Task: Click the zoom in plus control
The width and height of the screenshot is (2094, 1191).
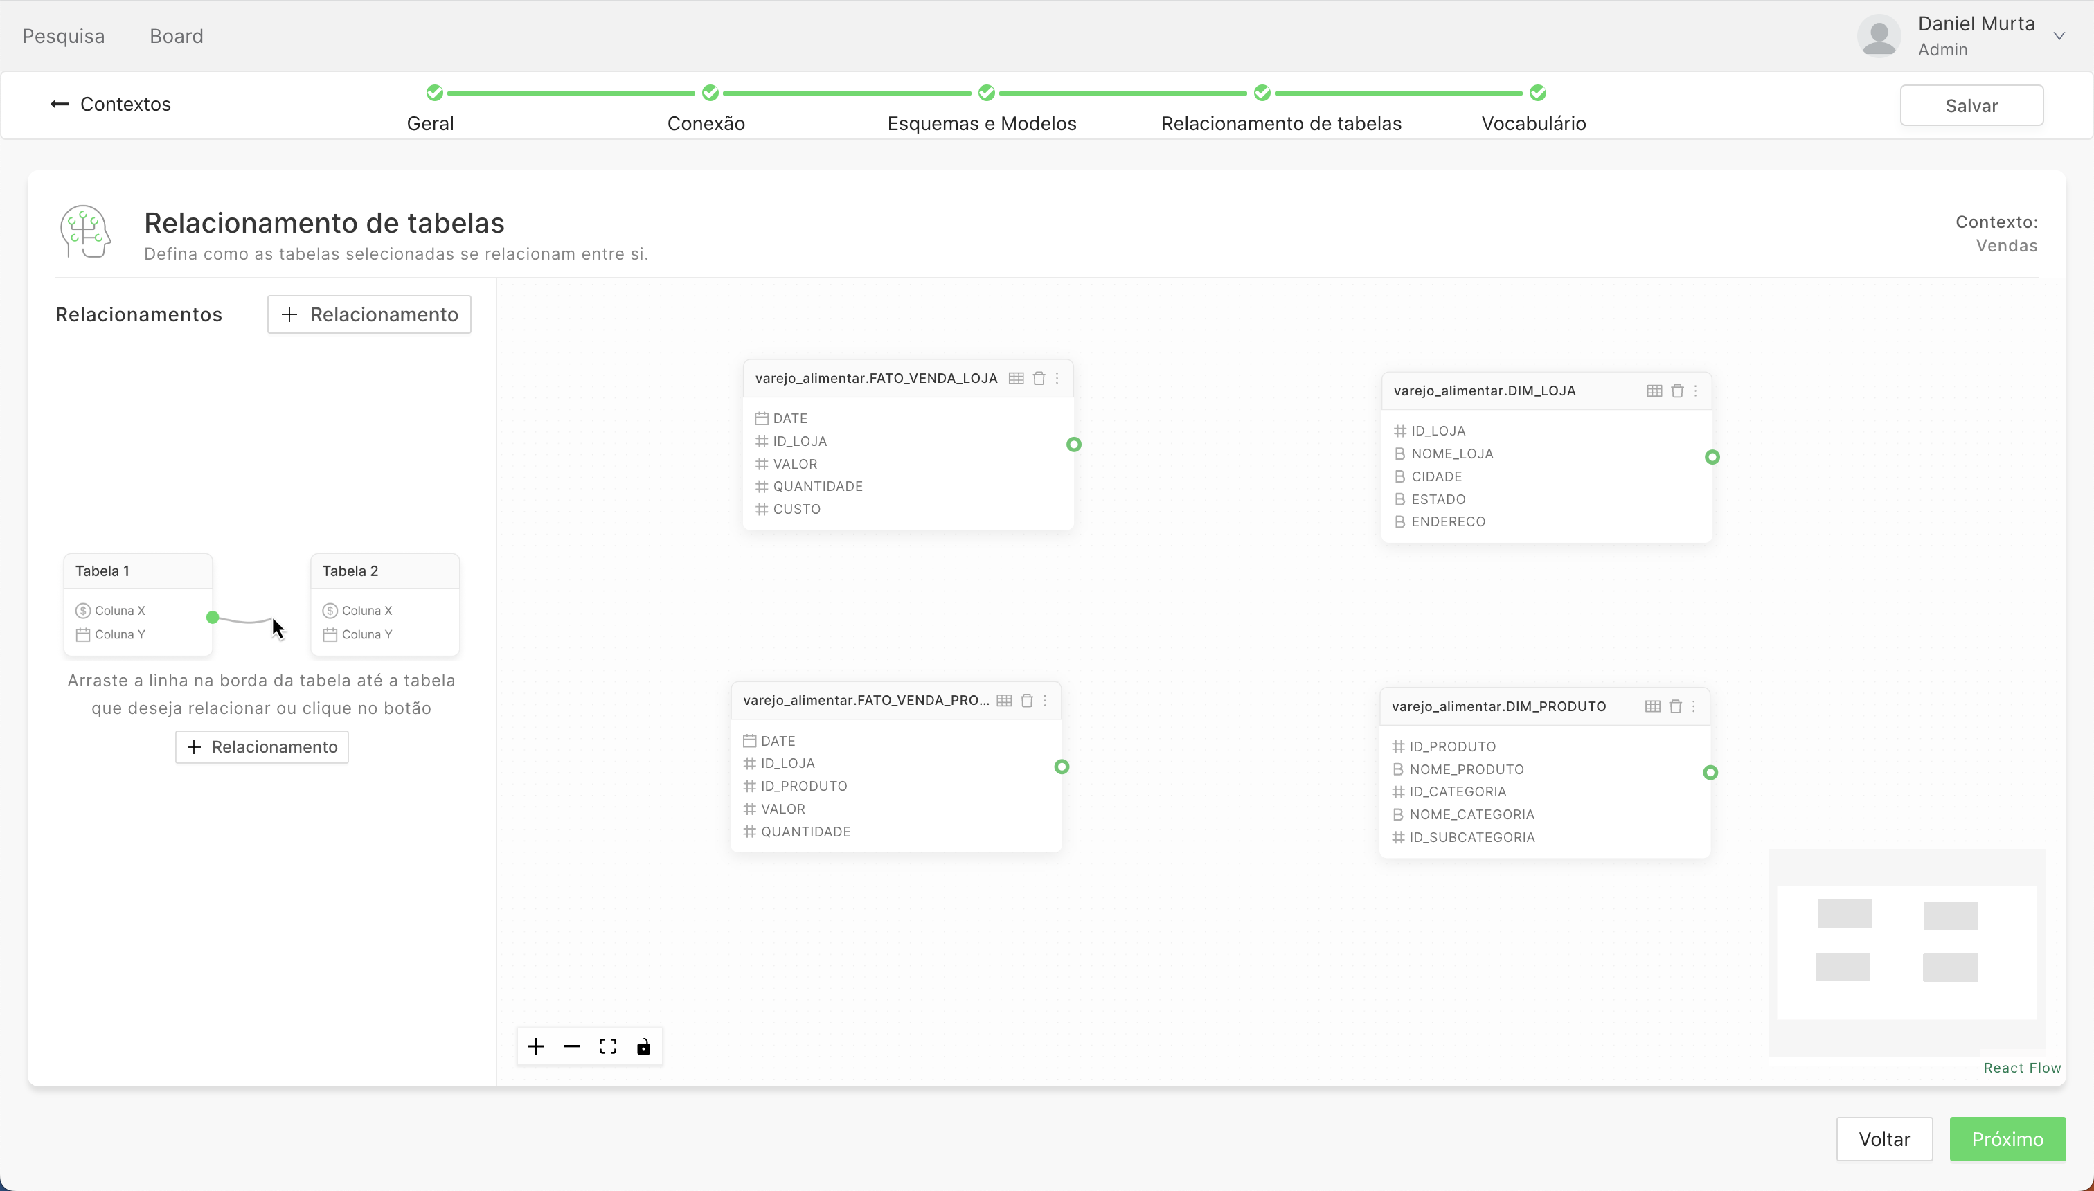Action: (536, 1046)
